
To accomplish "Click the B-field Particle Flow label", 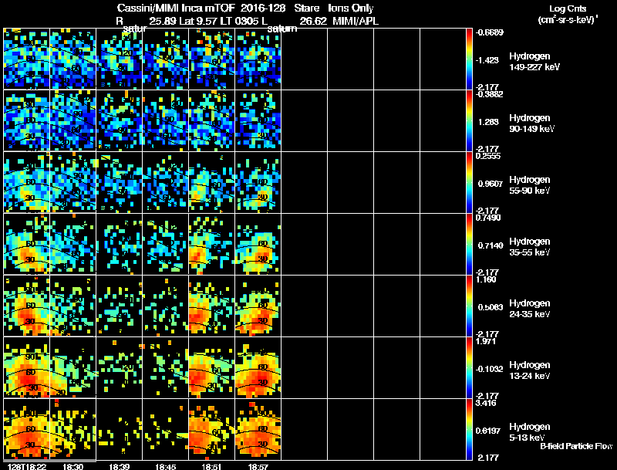I will pyautogui.click(x=576, y=446).
